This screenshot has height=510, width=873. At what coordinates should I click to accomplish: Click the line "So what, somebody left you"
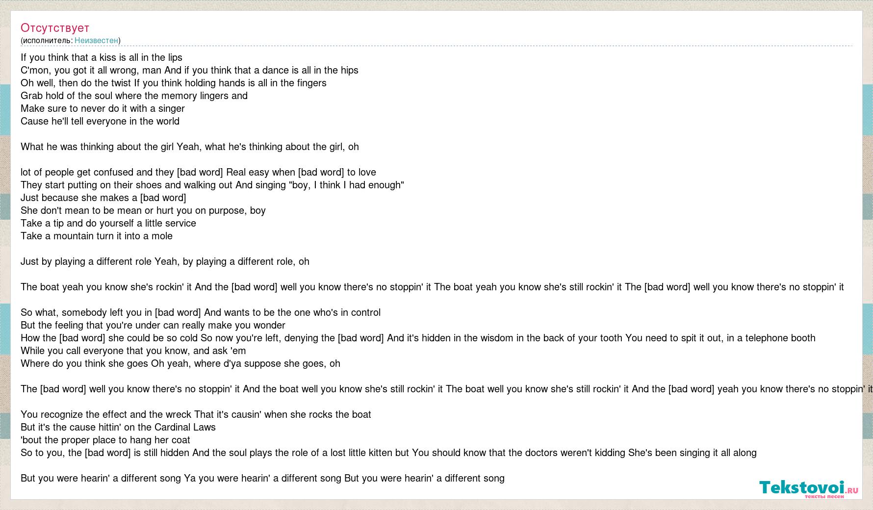click(x=201, y=312)
